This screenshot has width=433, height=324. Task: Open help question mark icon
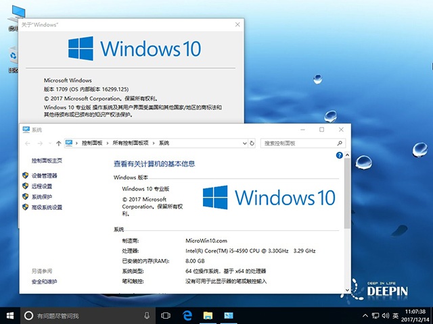(340, 155)
